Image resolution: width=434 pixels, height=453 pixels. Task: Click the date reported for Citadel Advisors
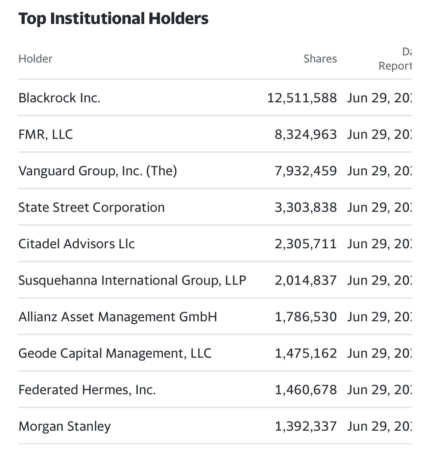[x=379, y=244]
